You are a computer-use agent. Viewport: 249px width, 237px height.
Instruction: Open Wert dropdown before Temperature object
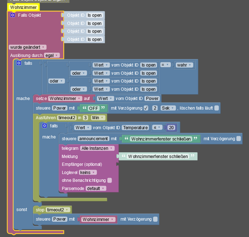coord(82,127)
